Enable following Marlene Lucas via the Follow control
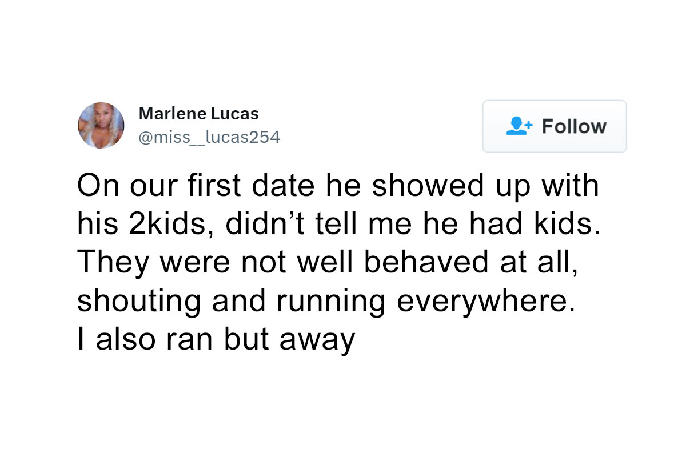Screen dimensions: 686x457 click(x=555, y=126)
